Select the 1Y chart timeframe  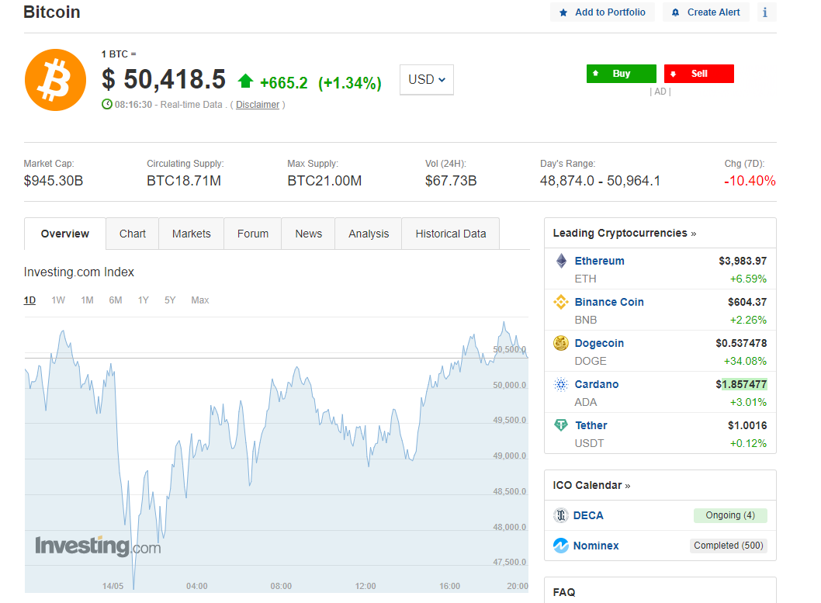144,300
